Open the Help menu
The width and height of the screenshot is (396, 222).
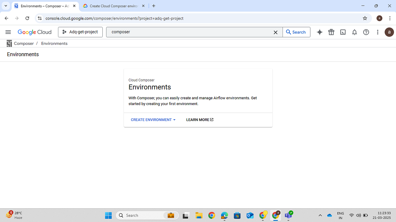[x=366, y=32]
